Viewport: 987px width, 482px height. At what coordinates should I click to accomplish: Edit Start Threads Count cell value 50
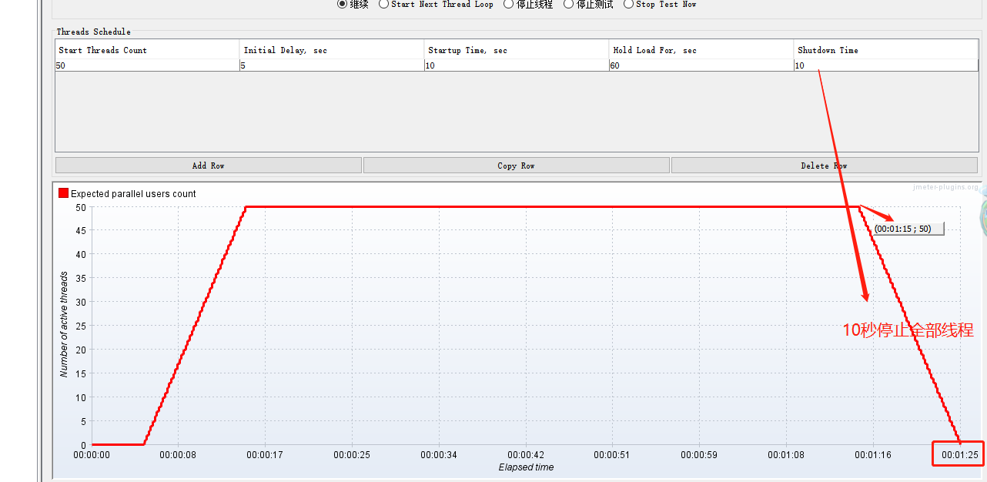(147, 65)
